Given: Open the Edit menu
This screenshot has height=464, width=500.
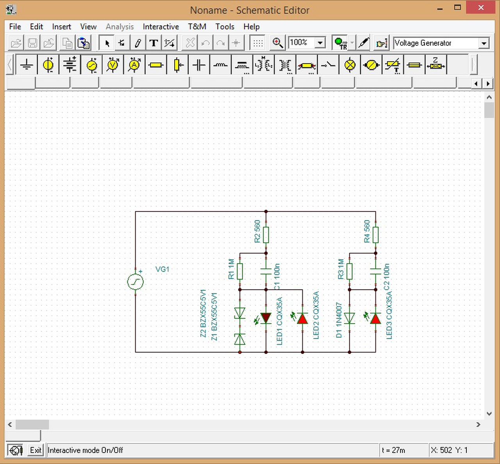Looking at the screenshot, I should (36, 27).
